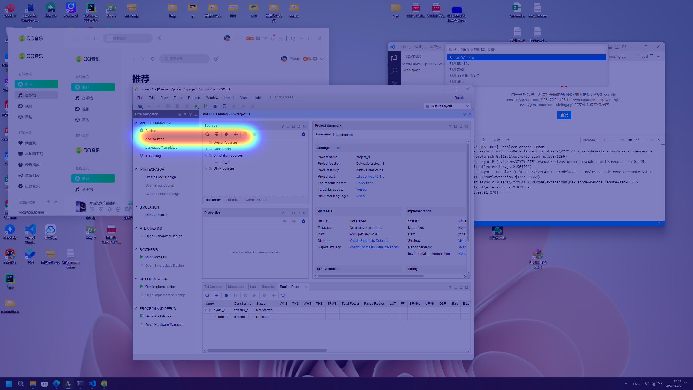Click Add Sources in Flow Navigator
The height and width of the screenshot is (390, 693).
(155, 139)
